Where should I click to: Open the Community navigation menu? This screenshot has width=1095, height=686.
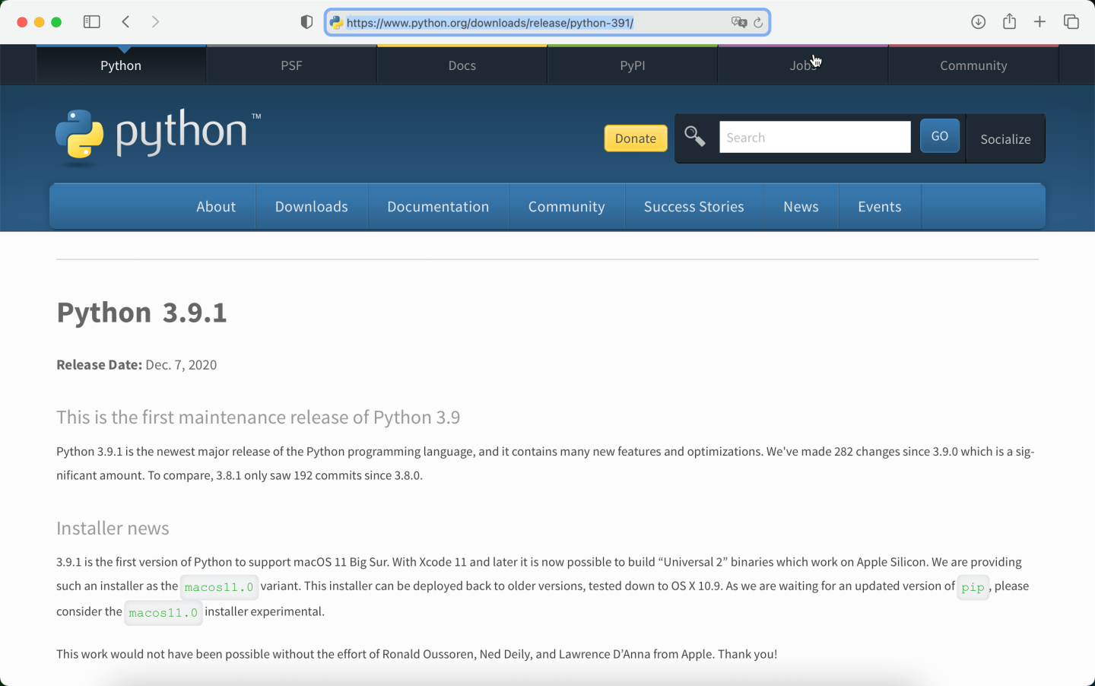coord(567,207)
